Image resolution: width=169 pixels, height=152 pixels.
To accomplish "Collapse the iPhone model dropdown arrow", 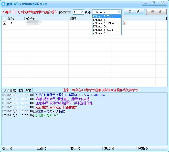I will (x=119, y=12).
